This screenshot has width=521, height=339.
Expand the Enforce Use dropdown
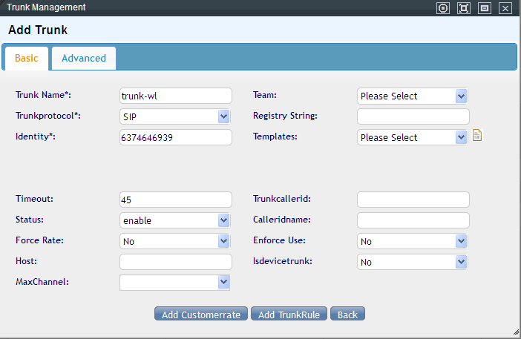(413, 241)
